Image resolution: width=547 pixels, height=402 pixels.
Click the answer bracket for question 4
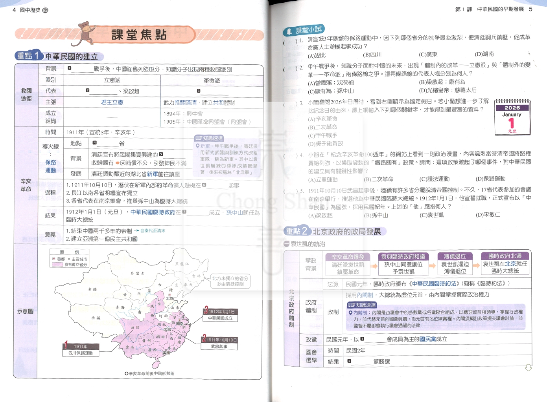point(290,156)
